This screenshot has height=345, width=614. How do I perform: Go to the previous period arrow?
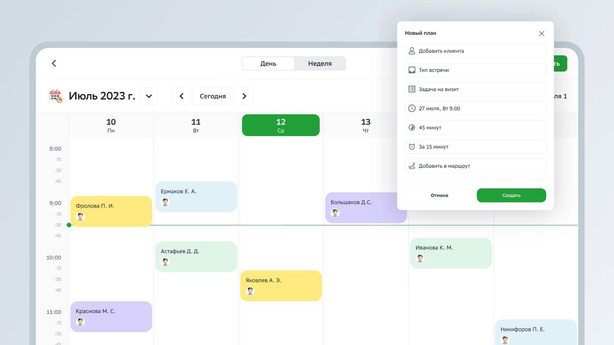pos(181,96)
